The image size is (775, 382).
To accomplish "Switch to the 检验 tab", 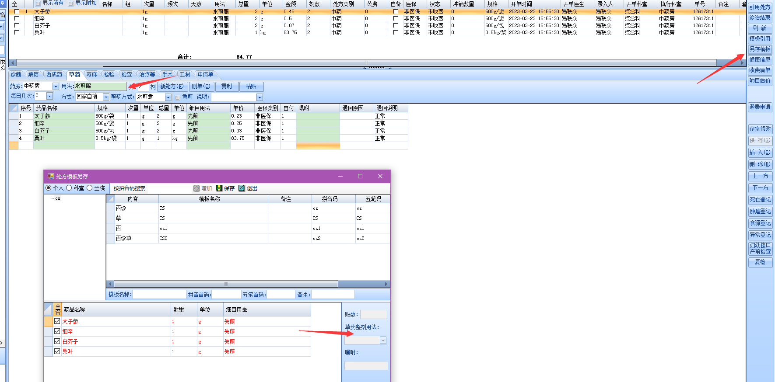I will click(x=109, y=75).
